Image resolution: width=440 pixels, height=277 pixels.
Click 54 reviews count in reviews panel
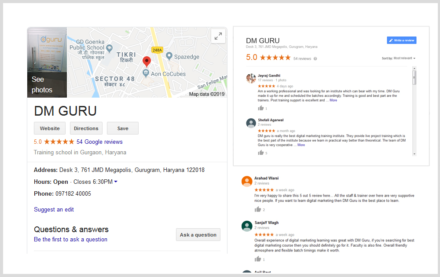pyautogui.click(x=302, y=58)
